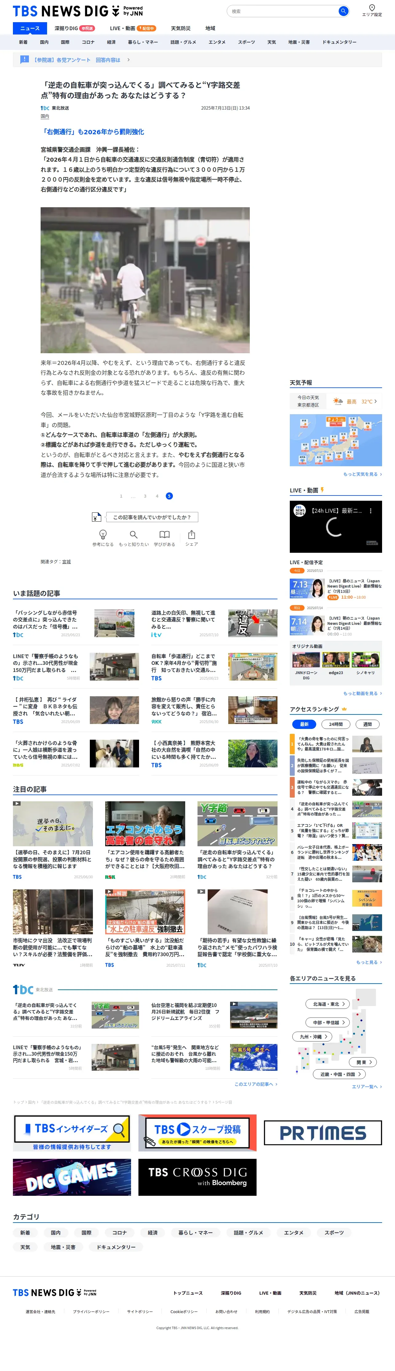Viewport: 395px width, 1371px height.
Task: Select the 週間 ranking filter
Action: click(367, 724)
